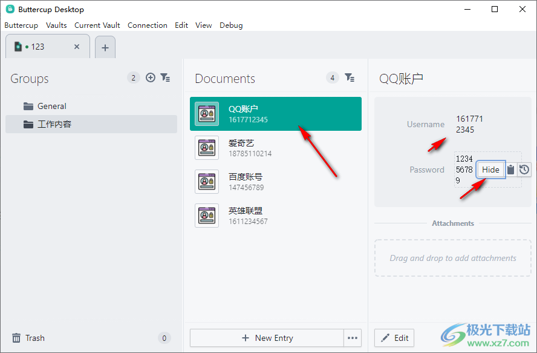537x353 pixels.
Task: Maximize the Buttercup Desktop window
Action: pos(495,9)
